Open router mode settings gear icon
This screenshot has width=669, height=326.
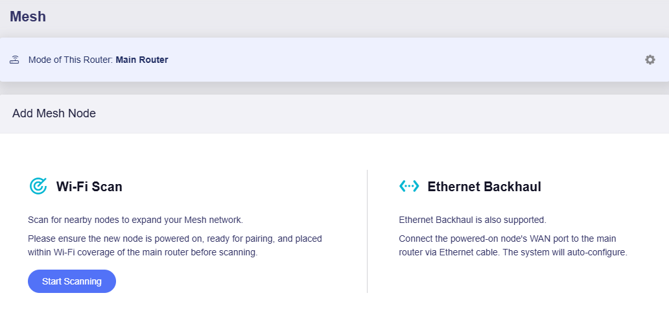[x=650, y=60]
